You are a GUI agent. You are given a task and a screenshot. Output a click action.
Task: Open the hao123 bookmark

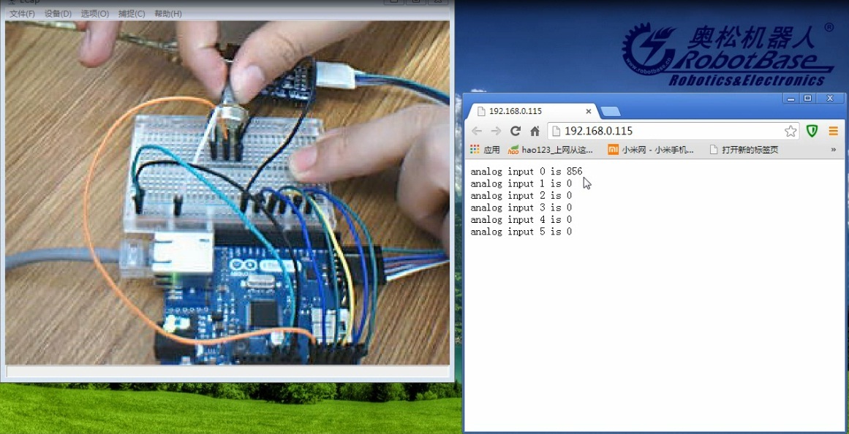coord(551,149)
